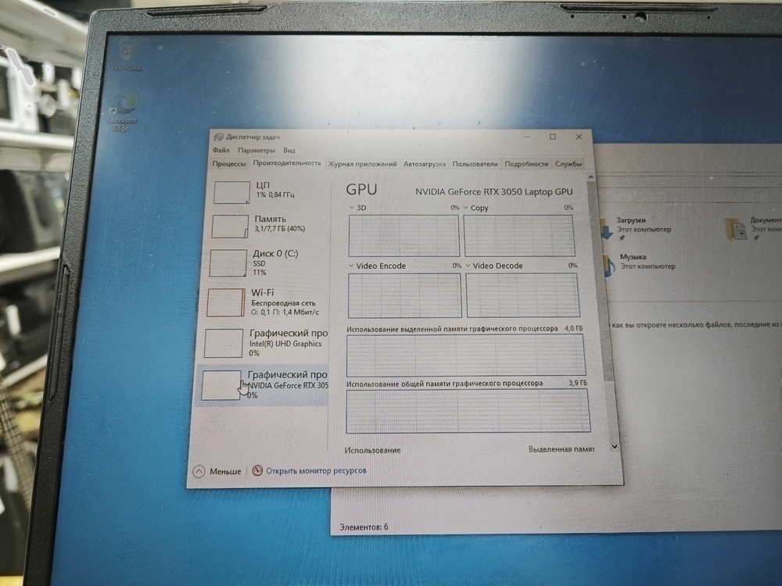
Task: Switch to the Службы tab
Action: (569, 163)
